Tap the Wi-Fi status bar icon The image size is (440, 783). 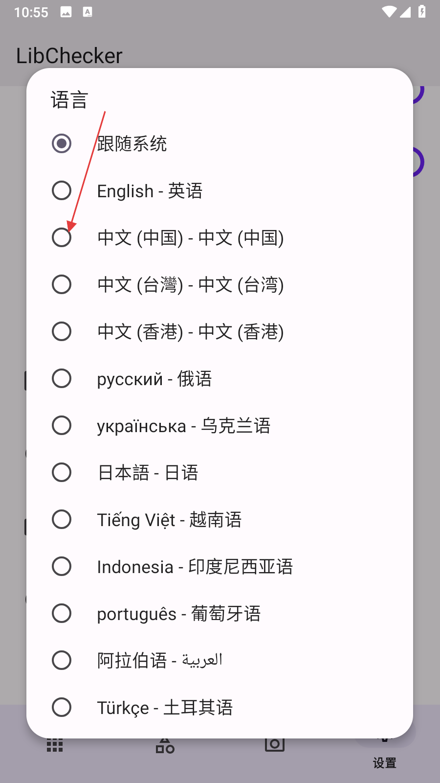(389, 12)
